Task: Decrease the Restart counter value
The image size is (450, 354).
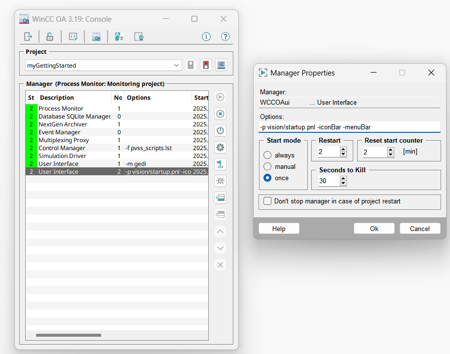Action: 343,154
